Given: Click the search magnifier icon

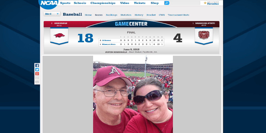Looking at the screenshot, I should pyautogui.click(x=167, y=3).
